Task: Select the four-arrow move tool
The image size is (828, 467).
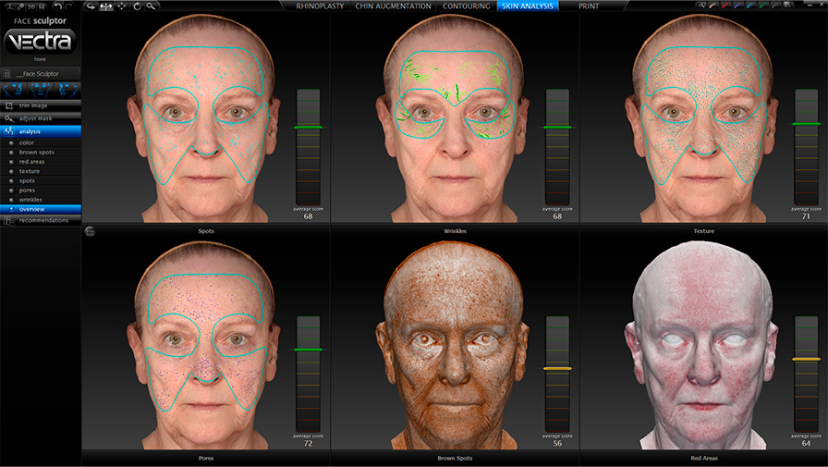Action: coord(122,6)
